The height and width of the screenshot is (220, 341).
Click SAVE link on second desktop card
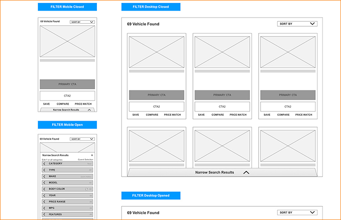click(201, 115)
